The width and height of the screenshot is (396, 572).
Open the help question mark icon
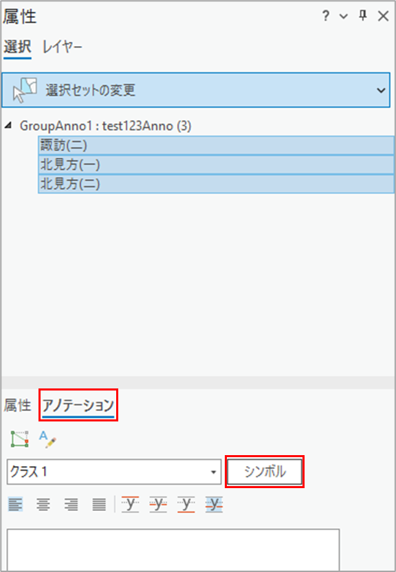click(x=326, y=16)
